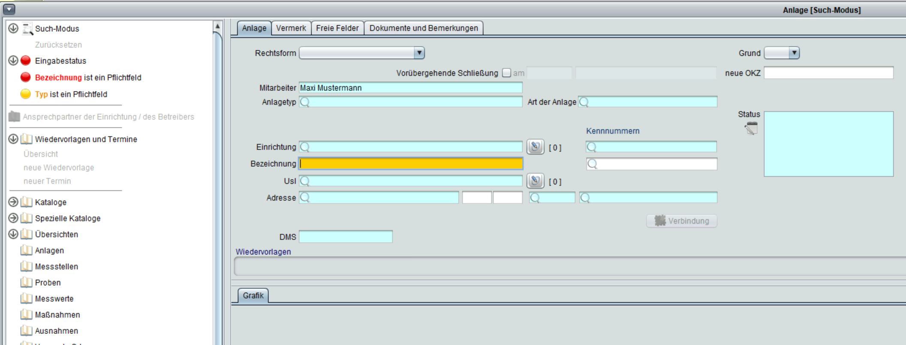
Task: Click the Status edit notepad icon
Action: [751, 128]
